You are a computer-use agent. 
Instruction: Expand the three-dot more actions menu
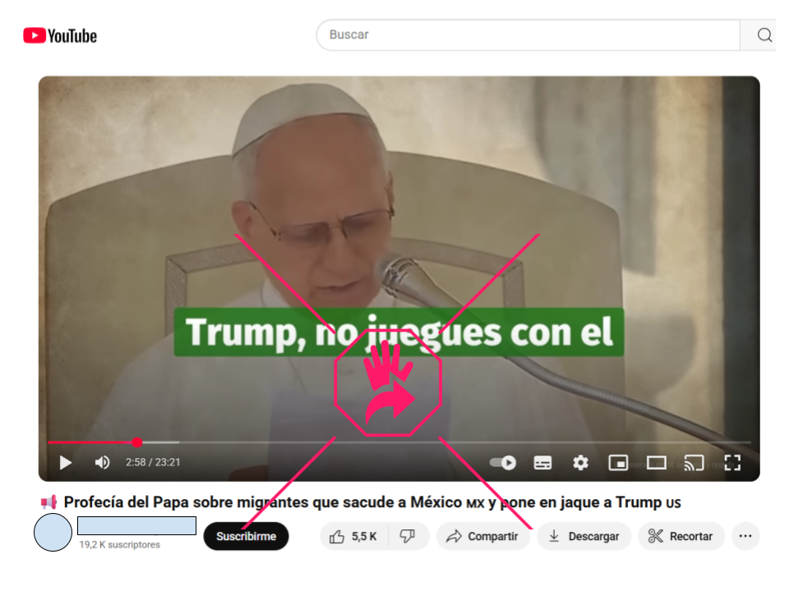click(745, 536)
